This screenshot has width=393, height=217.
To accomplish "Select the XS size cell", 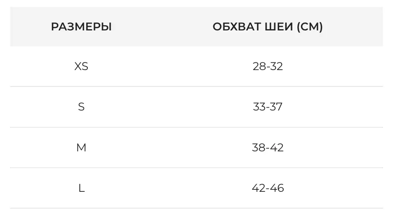I will click(81, 66).
